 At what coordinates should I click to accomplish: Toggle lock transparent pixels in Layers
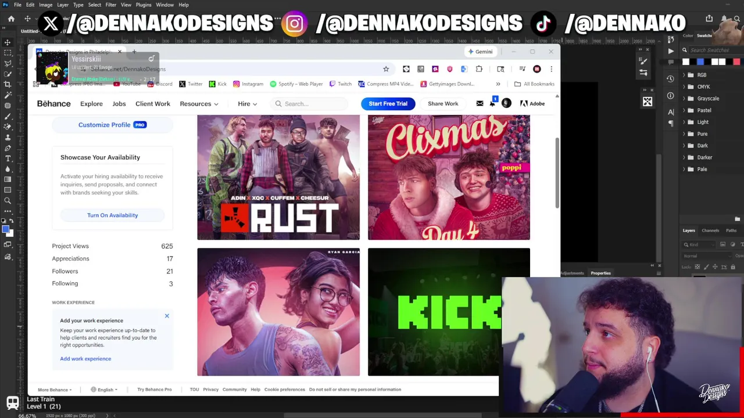[699, 267]
